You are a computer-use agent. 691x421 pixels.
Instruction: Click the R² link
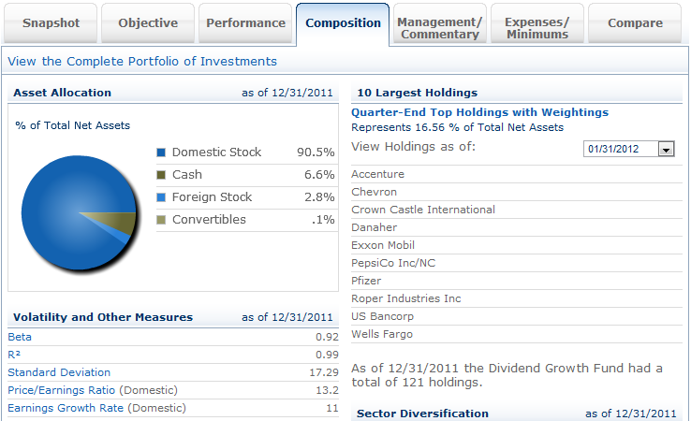(x=14, y=355)
